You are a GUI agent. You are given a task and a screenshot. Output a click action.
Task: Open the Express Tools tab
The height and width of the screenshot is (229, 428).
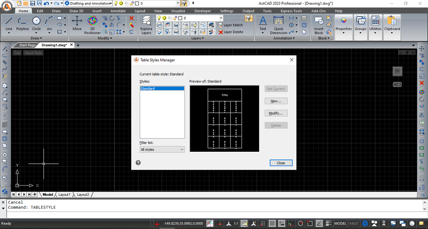pos(291,11)
